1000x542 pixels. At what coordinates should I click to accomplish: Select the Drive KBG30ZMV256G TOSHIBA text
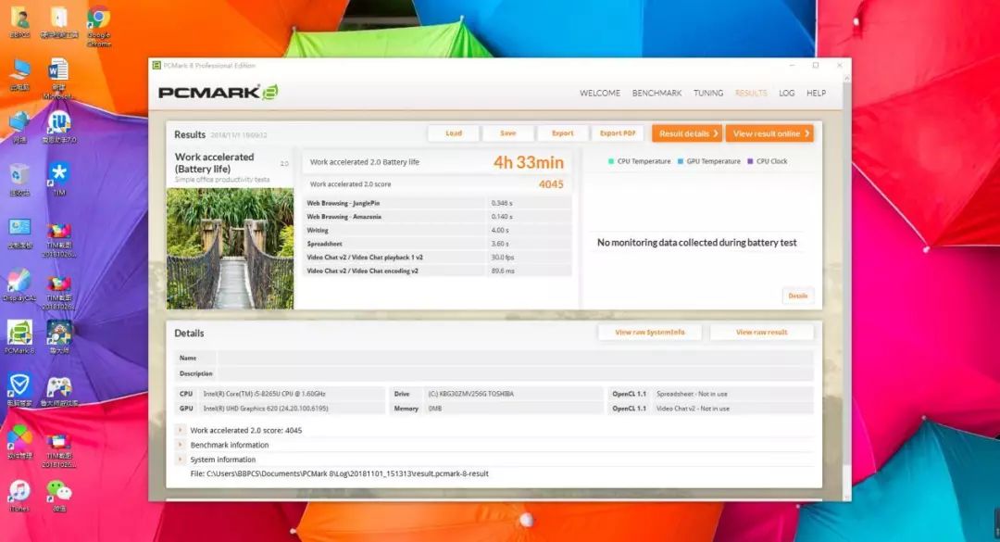tap(470, 394)
